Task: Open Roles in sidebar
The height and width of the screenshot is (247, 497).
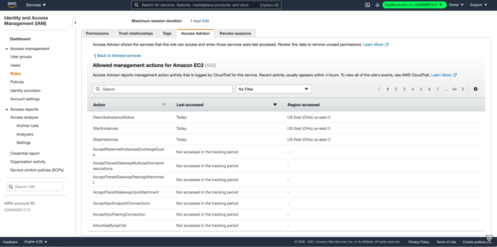Action: (16, 73)
